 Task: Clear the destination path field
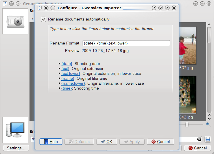tap(199, 139)
